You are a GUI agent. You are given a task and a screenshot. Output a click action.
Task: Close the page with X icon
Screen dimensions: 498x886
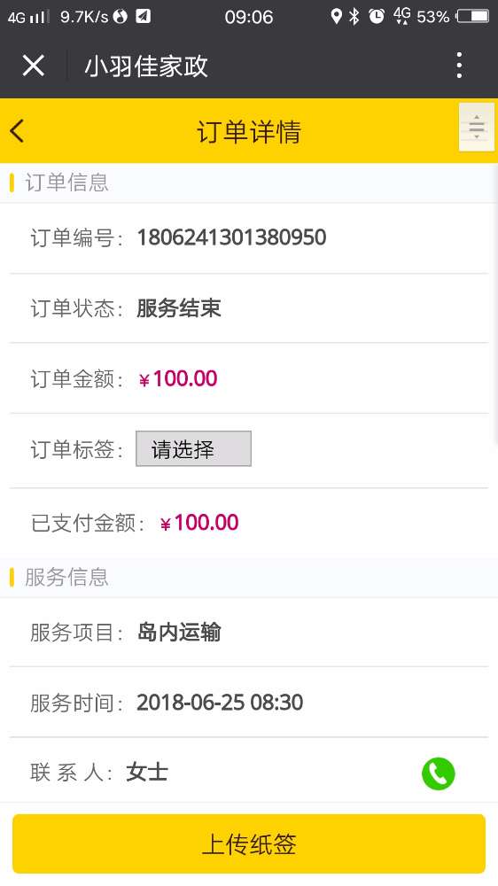34,66
